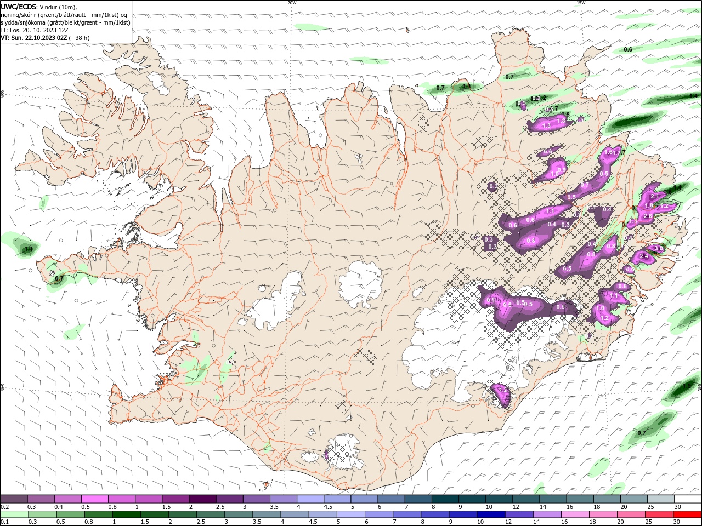Click the snow legend swatch starting at 0.2
Screen dimensions: 702x526
(x=14, y=499)
